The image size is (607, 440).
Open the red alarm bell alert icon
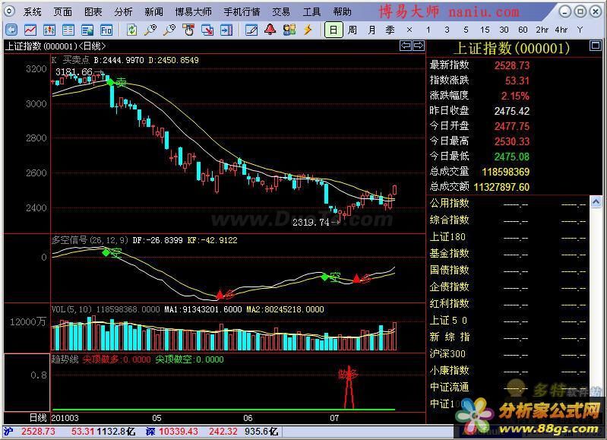click(270, 30)
